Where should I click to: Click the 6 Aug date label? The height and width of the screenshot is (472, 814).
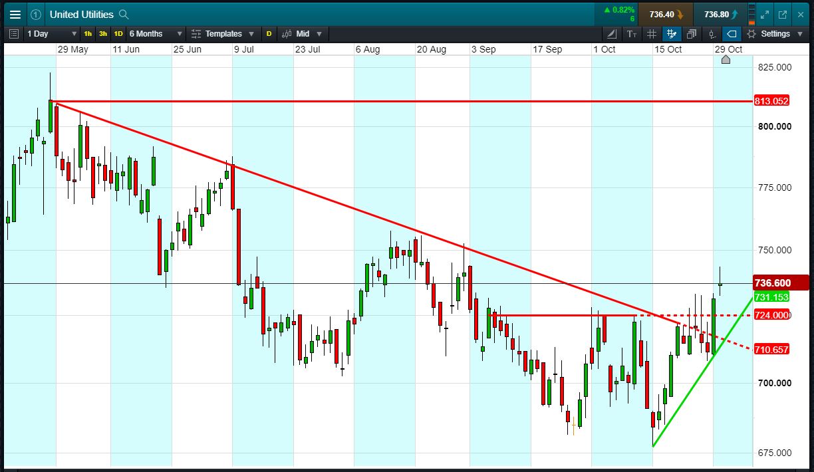click(367, 49)
